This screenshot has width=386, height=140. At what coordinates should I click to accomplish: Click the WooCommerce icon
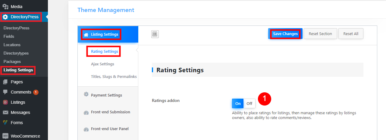click(5, 136)
